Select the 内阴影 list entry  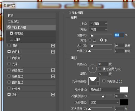(x=31, y=52)
